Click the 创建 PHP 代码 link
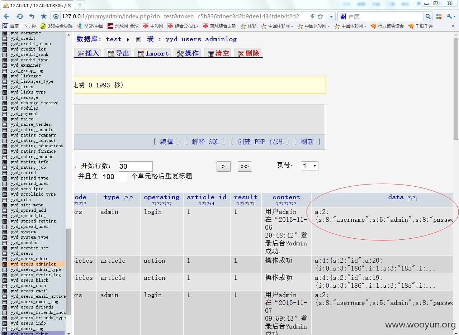The height and width of the screenshot is (335, 459). (x=260, y=142)
